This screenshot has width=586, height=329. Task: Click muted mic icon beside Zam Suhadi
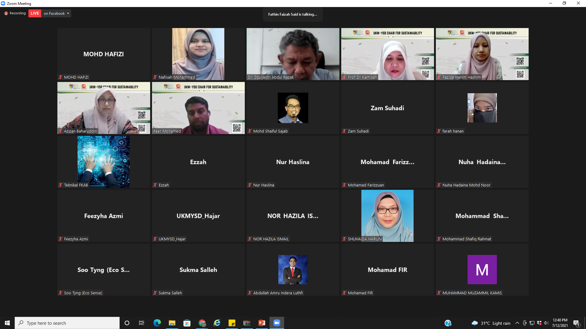[344, 131]
